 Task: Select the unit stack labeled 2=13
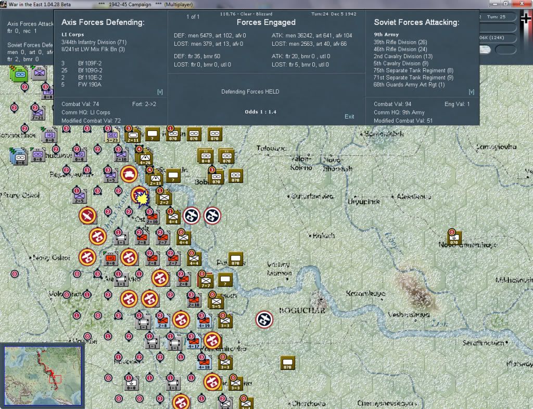(155, 178)
